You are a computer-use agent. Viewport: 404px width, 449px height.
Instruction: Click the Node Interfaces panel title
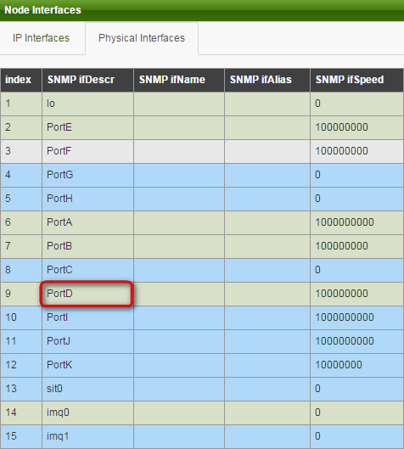[x=43, y=10]
